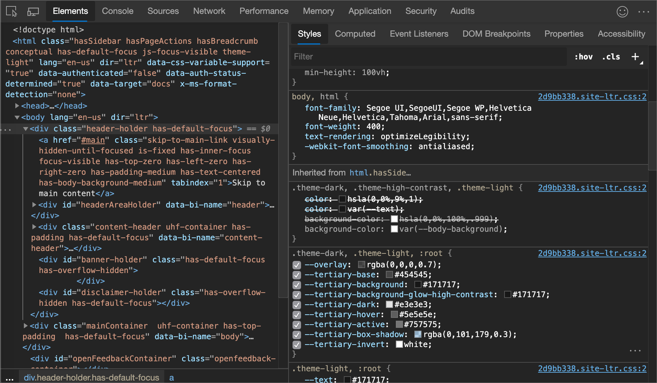Expand the head element node
This screenshot has width=657, height=383.
coord(17,106)
